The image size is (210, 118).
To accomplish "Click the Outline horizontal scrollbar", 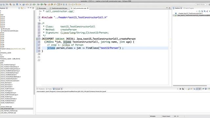I will tap(190, 86).
